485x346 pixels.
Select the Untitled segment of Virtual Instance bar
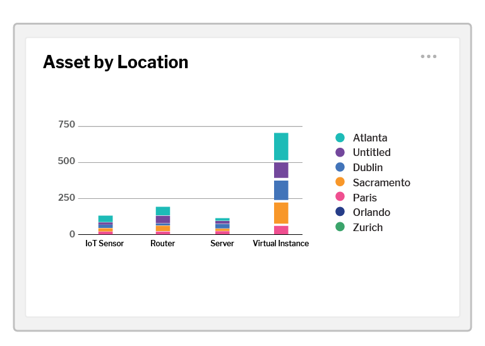(x=281, y=170)
